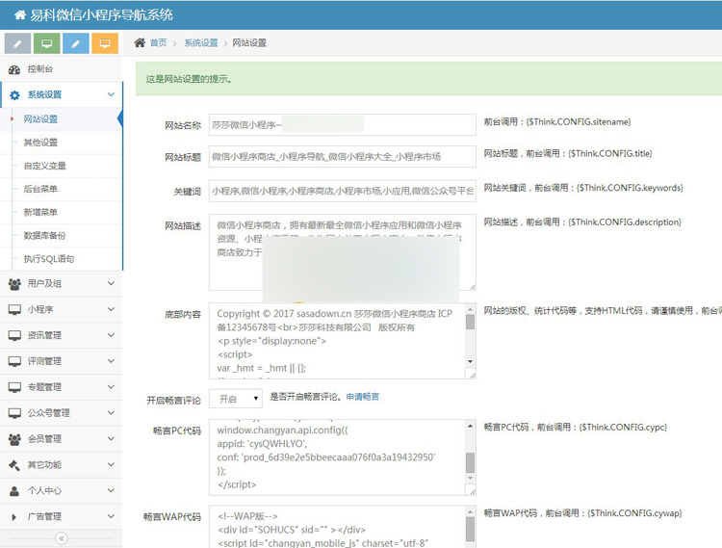Expand the 资讯管理 menu chevron
The width and height of the screenshot is (722, 548).
coord(111,335)
